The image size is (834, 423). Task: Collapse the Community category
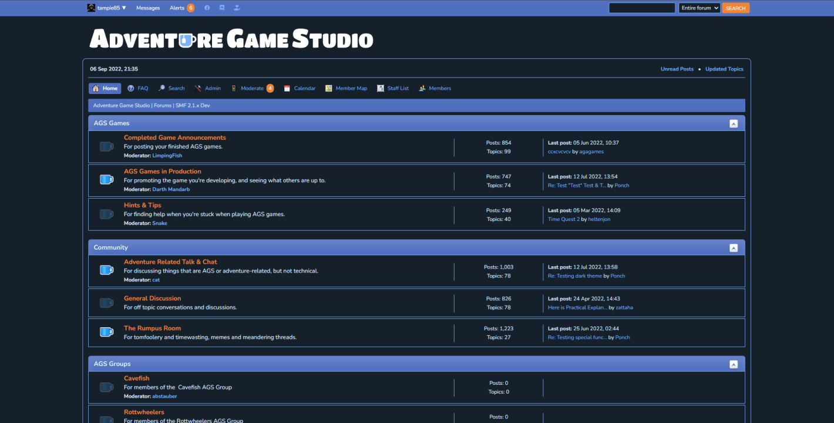click(734, 248)
